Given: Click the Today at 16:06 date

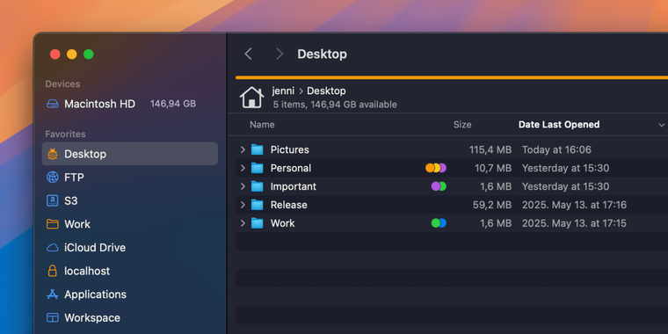Looking at the screenshot, I should [x=556, y=149].
